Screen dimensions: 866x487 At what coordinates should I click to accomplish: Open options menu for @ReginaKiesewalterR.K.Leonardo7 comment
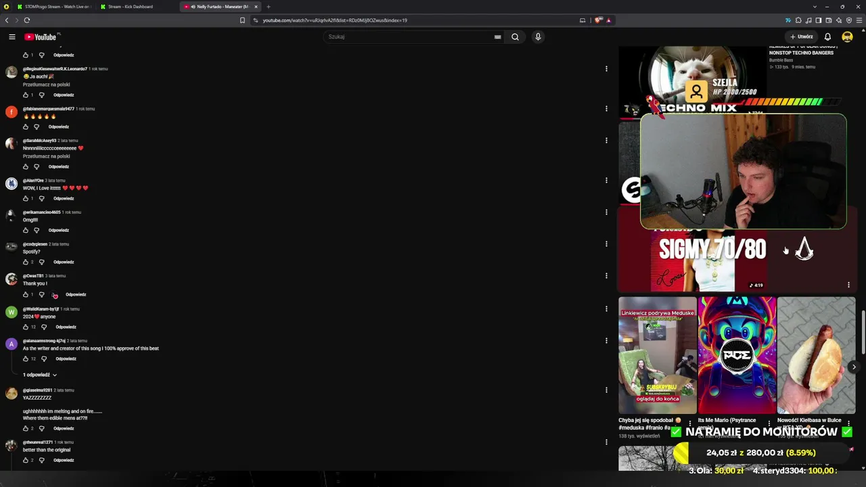tap(606, 69)
